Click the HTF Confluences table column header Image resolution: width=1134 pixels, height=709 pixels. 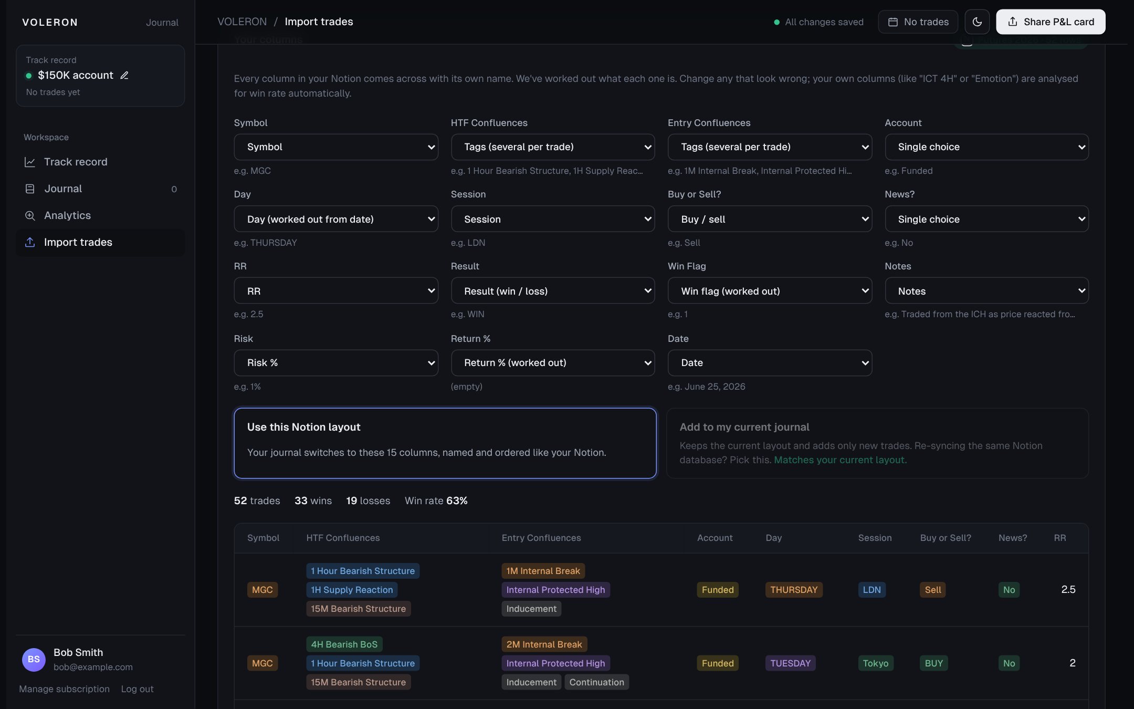click(x=343, y=538)
